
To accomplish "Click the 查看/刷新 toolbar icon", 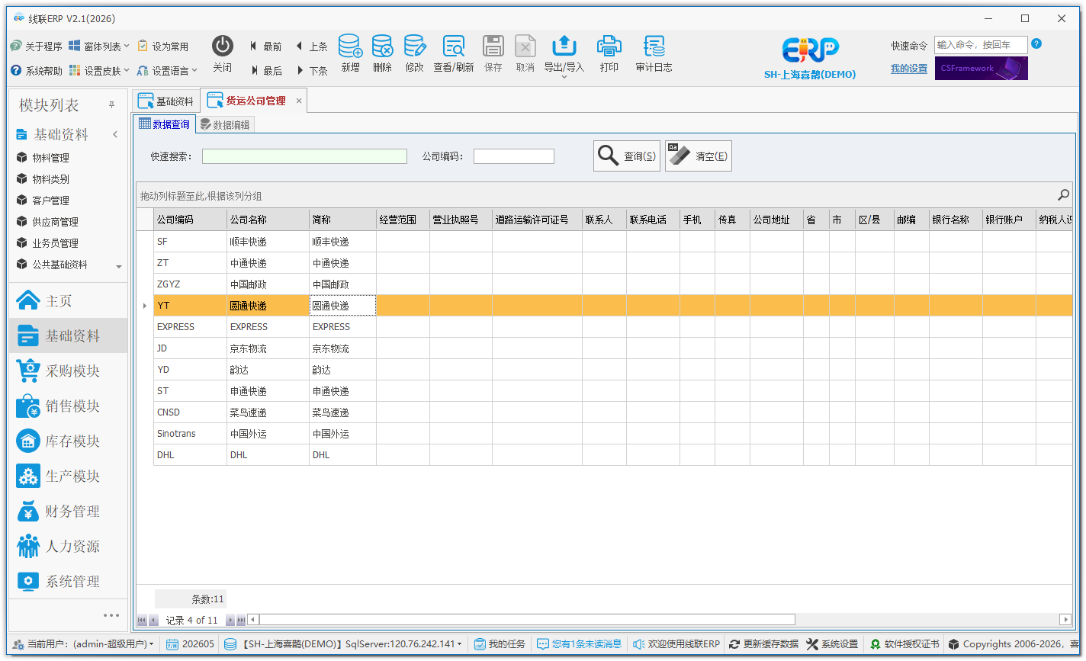I will [454, 46].
